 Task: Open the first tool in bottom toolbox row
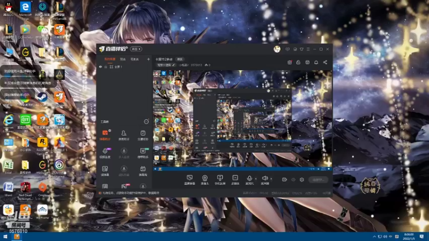105,186
